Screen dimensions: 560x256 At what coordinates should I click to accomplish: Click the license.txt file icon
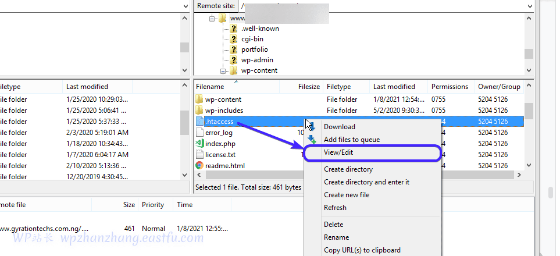(x=199, y=155)
